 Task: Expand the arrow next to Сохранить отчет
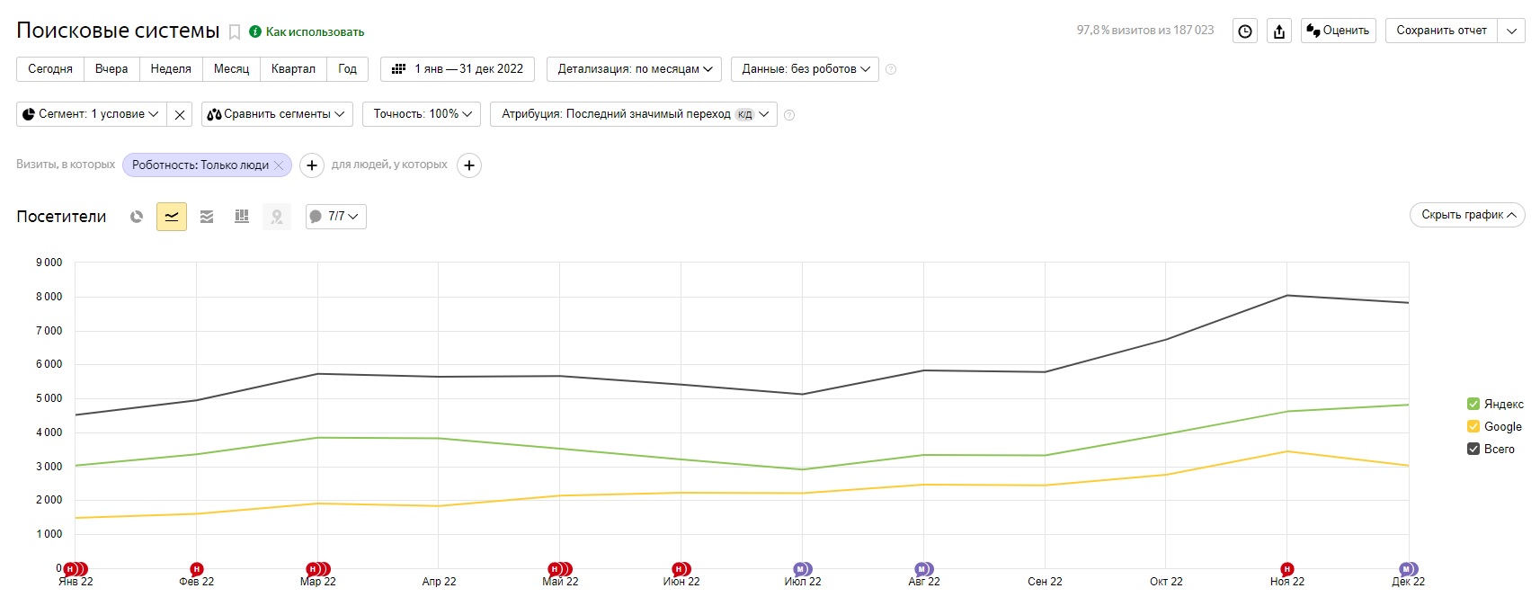[x=1511, y=31]
